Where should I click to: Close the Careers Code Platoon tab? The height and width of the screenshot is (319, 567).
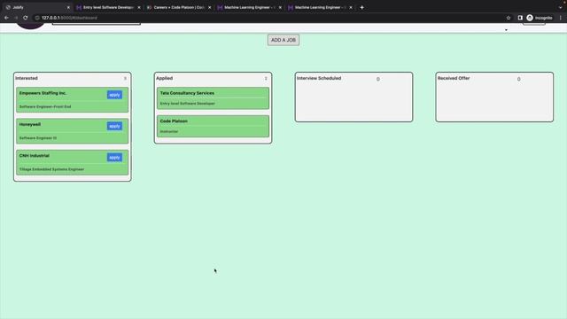[209, 8]
